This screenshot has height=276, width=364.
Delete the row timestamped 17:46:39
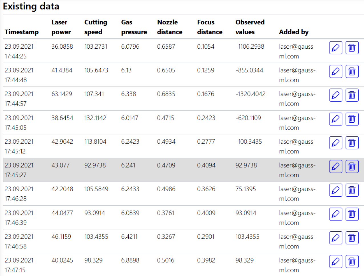(352, 214)
